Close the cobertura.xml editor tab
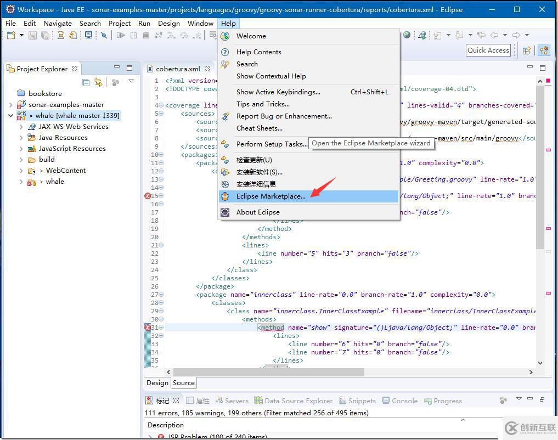The image size is (558, 440). tap(207, 68)
